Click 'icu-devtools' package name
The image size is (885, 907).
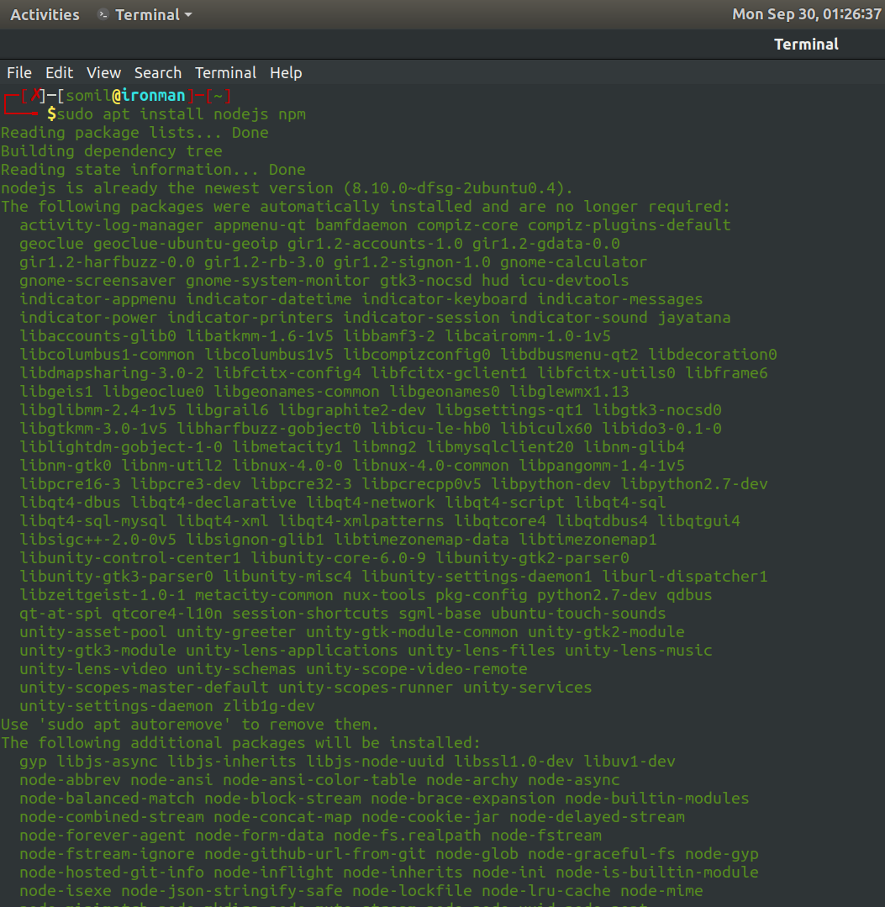pos(574,281)
